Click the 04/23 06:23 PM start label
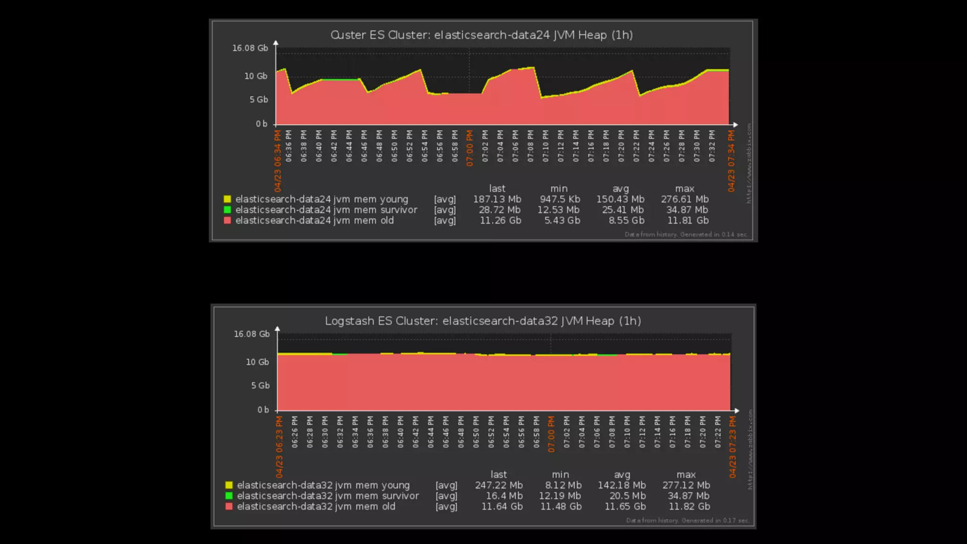Image resolution: width=967 pixels, height=544 pixels. (x=280, y=447)
